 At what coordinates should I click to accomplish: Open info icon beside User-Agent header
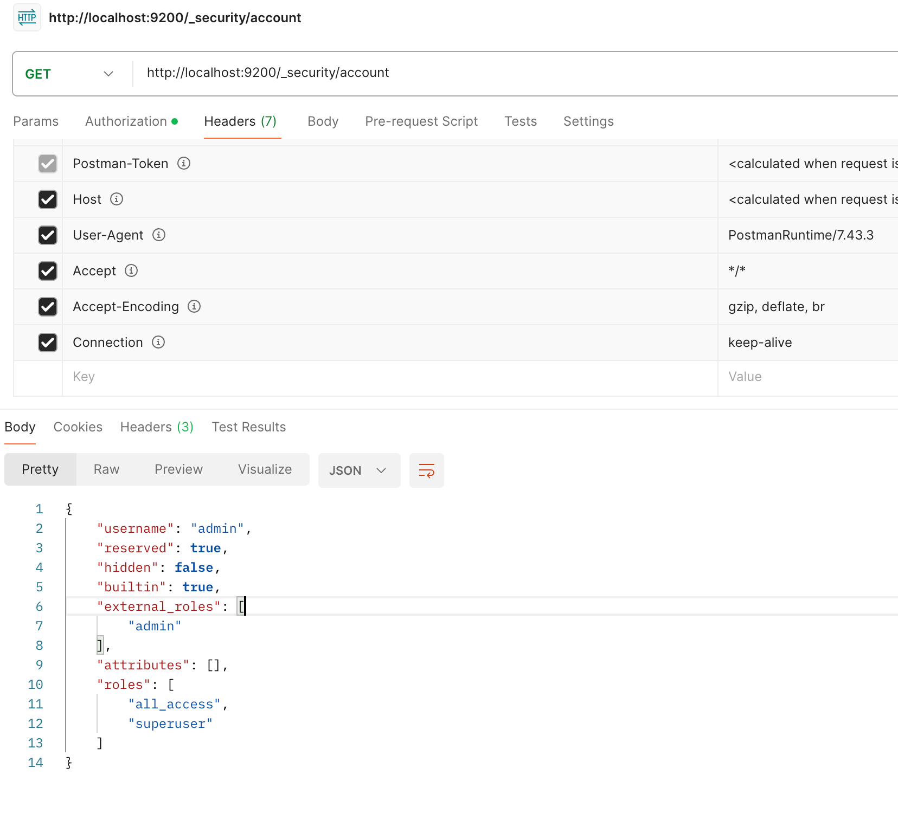159,235
